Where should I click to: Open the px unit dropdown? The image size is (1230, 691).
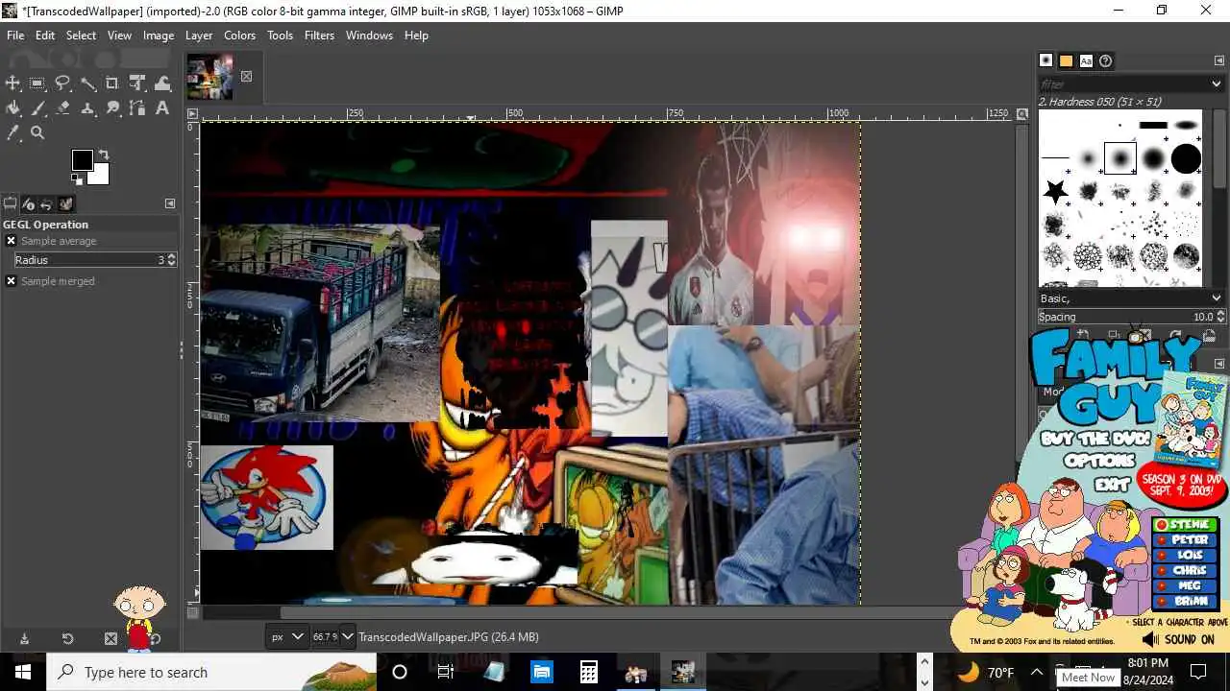coord(286,636)
